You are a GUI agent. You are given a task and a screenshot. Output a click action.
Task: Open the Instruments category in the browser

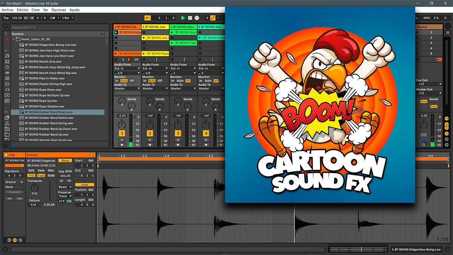[x=7, y=67]
